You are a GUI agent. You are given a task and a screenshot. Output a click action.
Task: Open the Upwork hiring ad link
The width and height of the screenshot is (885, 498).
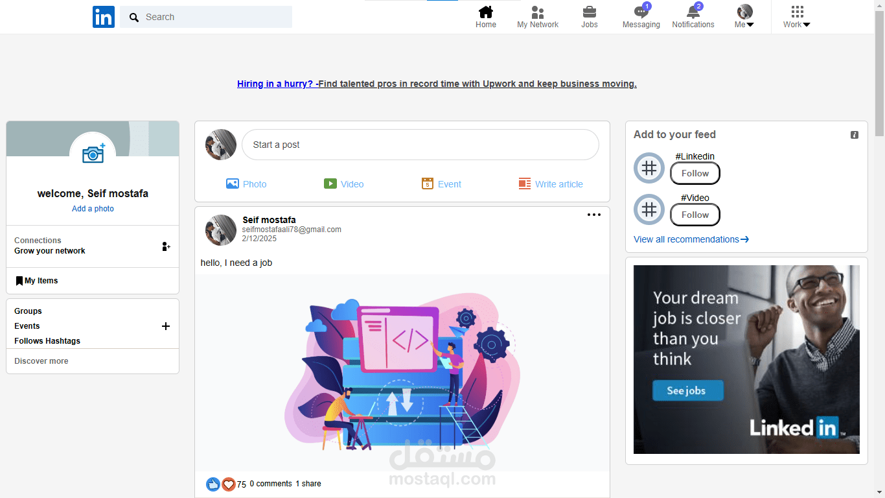(x=437, y=84)
